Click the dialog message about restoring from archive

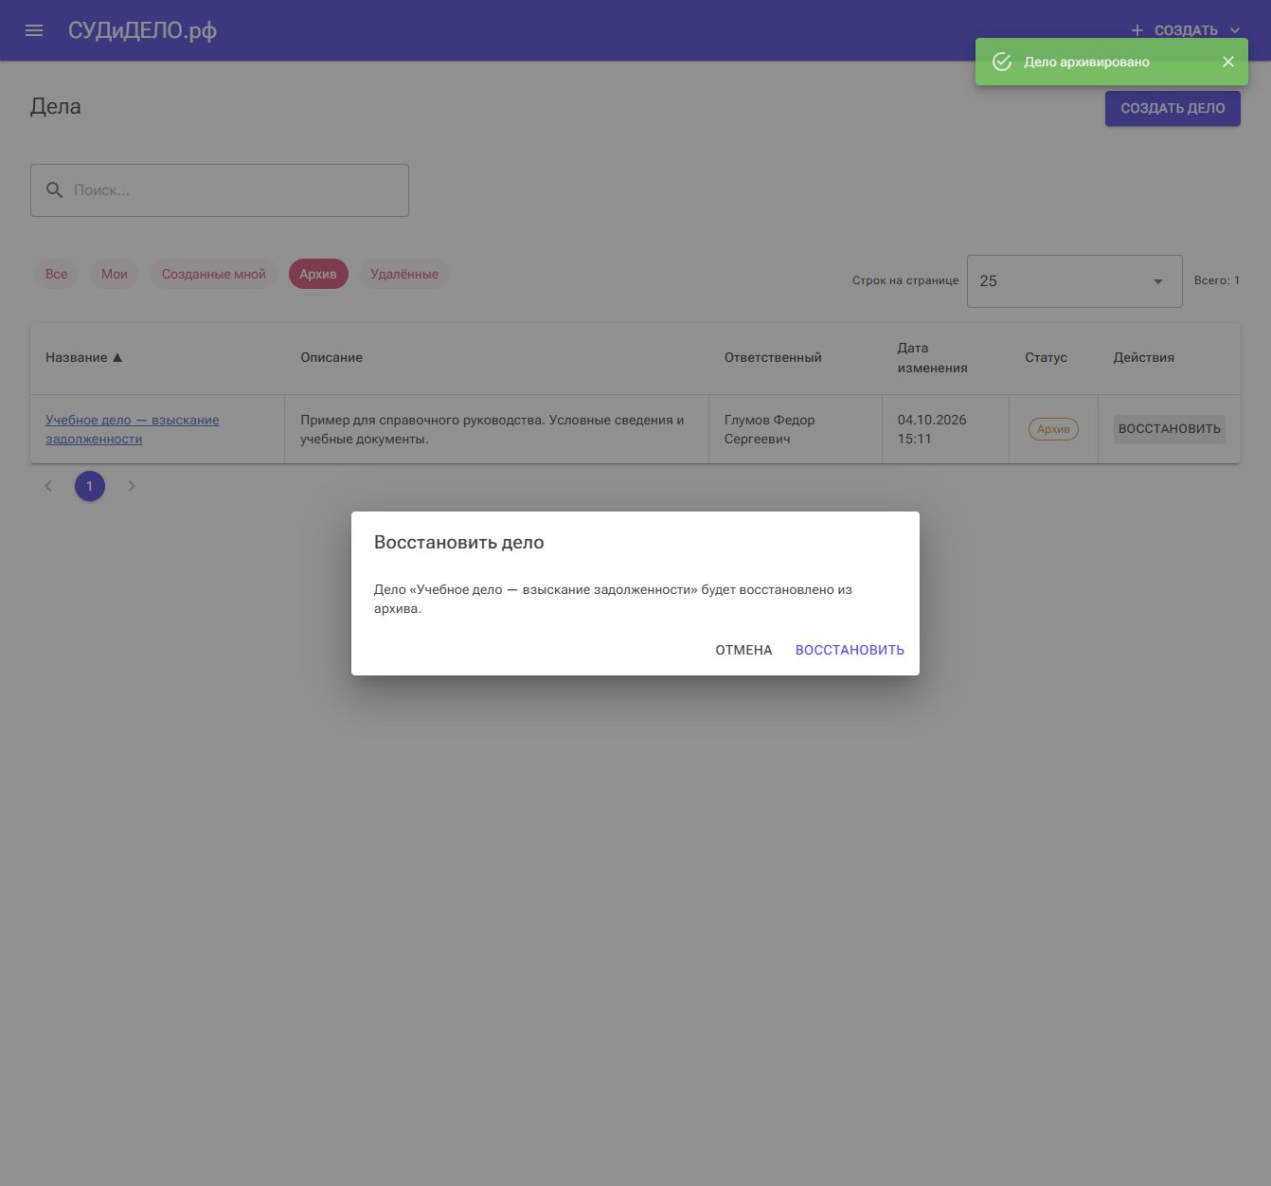(613, 599)
